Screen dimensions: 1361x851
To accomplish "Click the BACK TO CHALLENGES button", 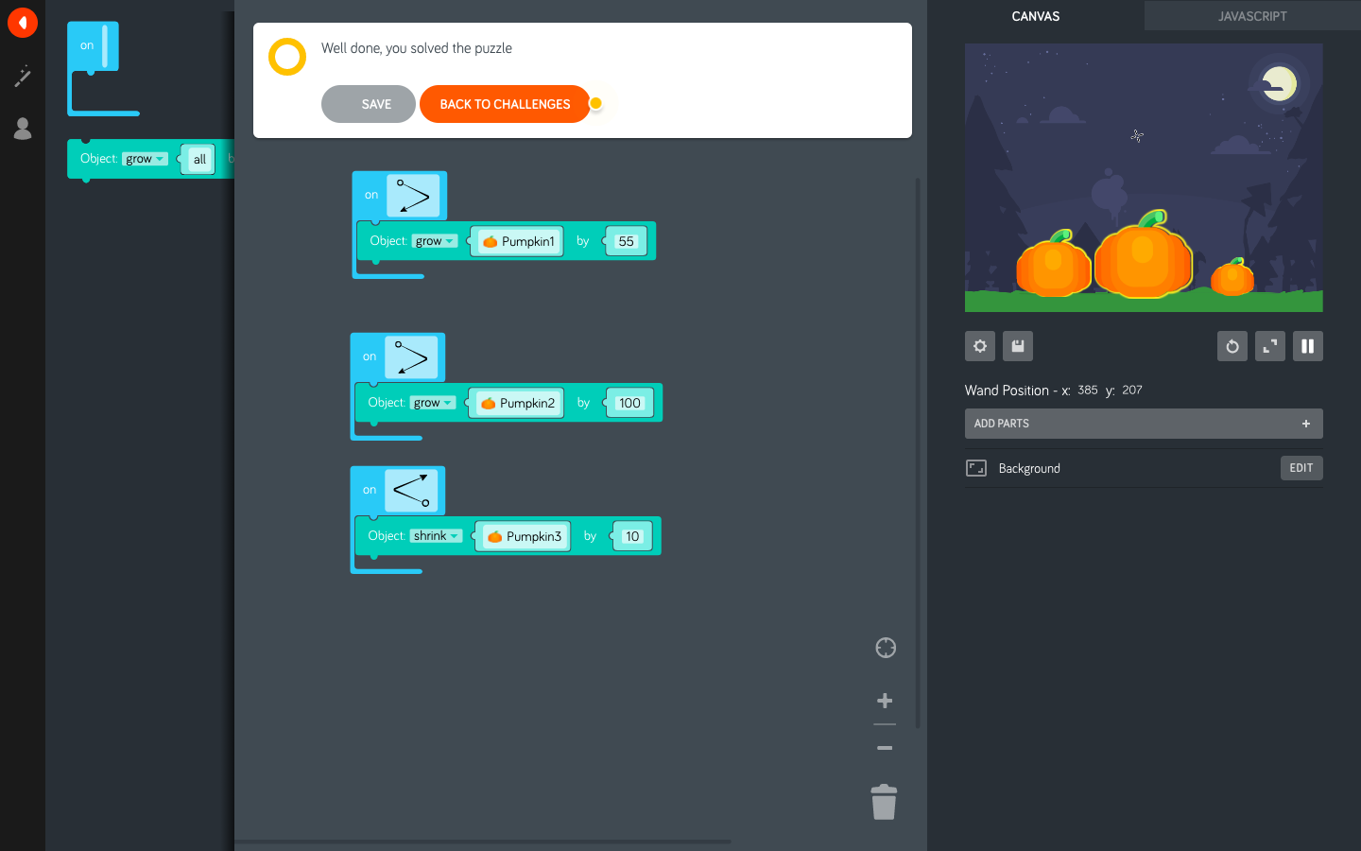I will [505, 104].
